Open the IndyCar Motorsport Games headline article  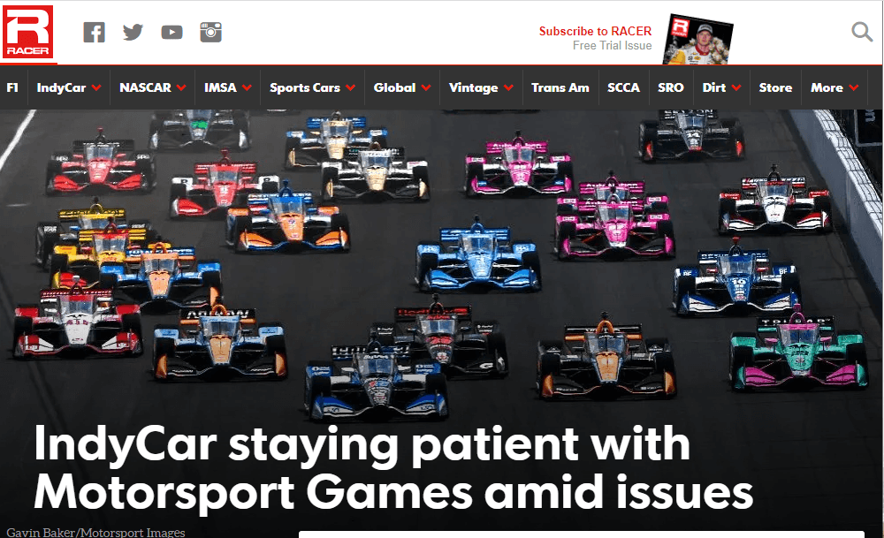tap(393, 468)
